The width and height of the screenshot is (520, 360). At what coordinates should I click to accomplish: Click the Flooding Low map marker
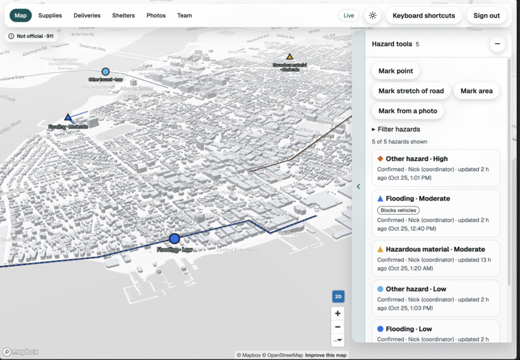tap(174, 238)
